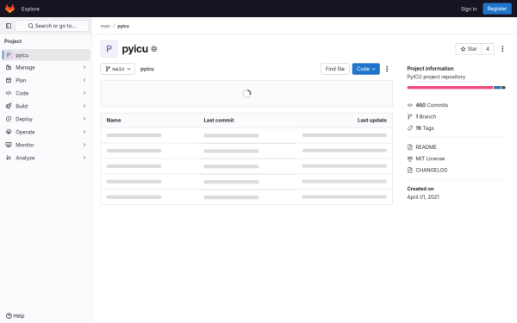Expand the Manage section chevron
The height and width of the screenshot is (323, 517).
pyautogui.click(x=84, y=67)
